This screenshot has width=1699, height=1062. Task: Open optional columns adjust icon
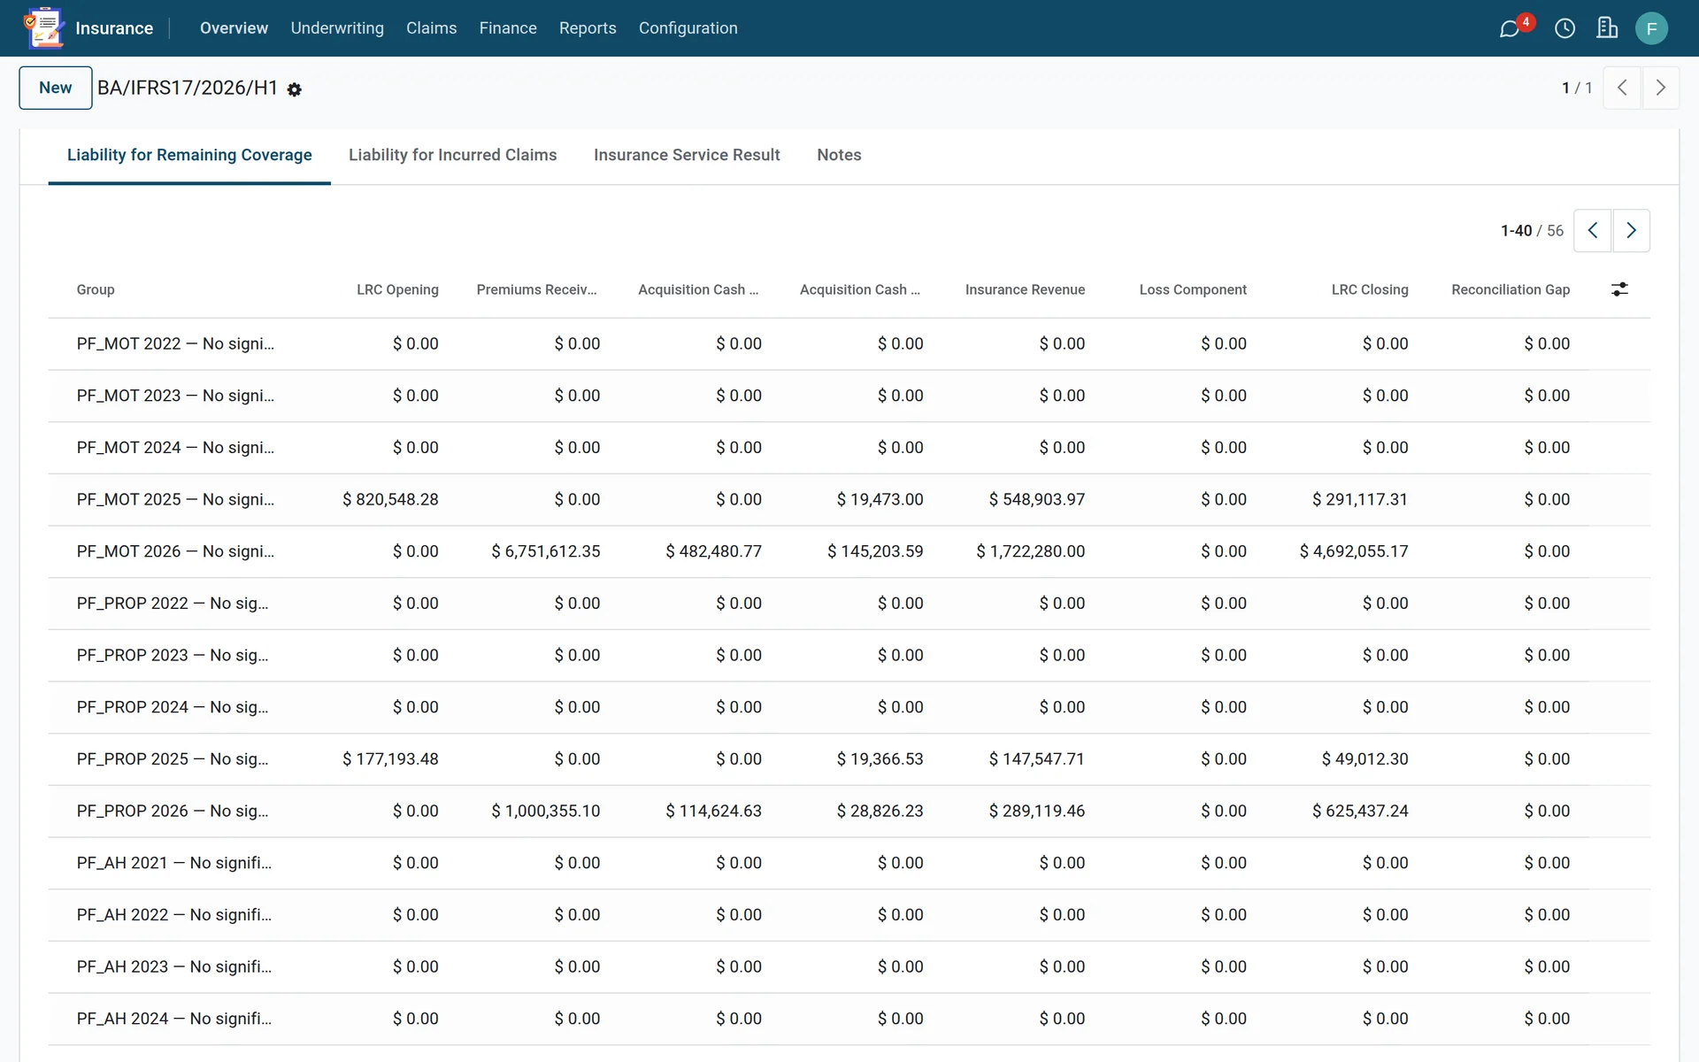(x=1619, y=289)
